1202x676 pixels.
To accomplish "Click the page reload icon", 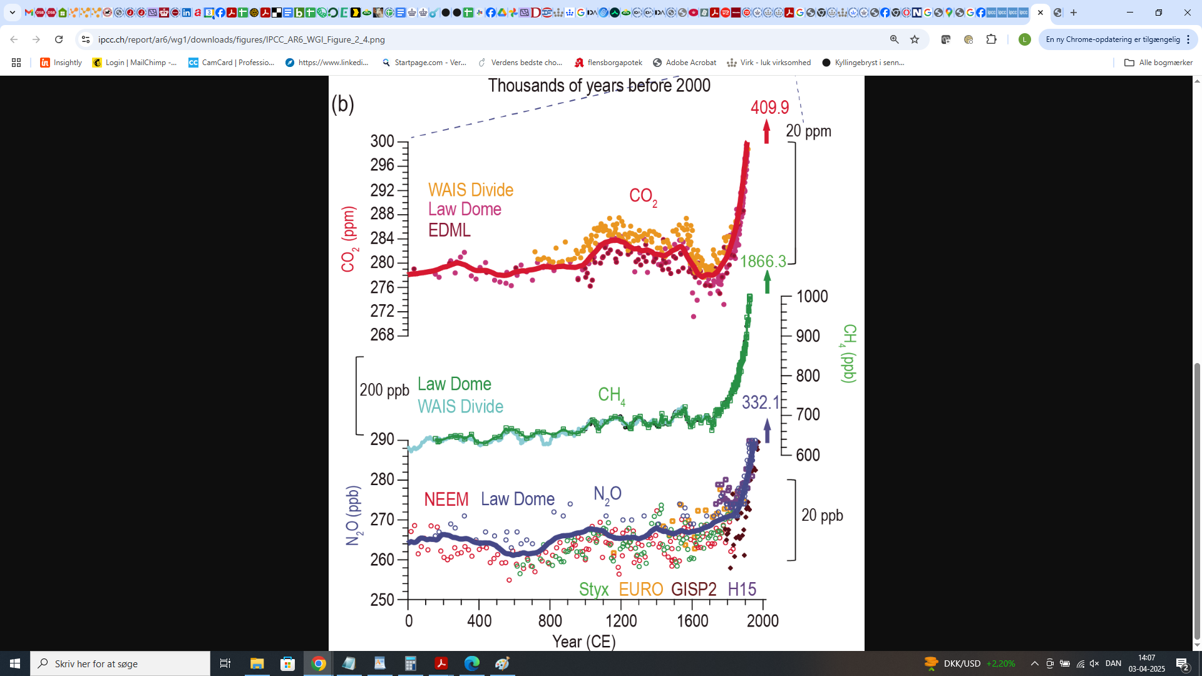I will [x=59, y=39].
